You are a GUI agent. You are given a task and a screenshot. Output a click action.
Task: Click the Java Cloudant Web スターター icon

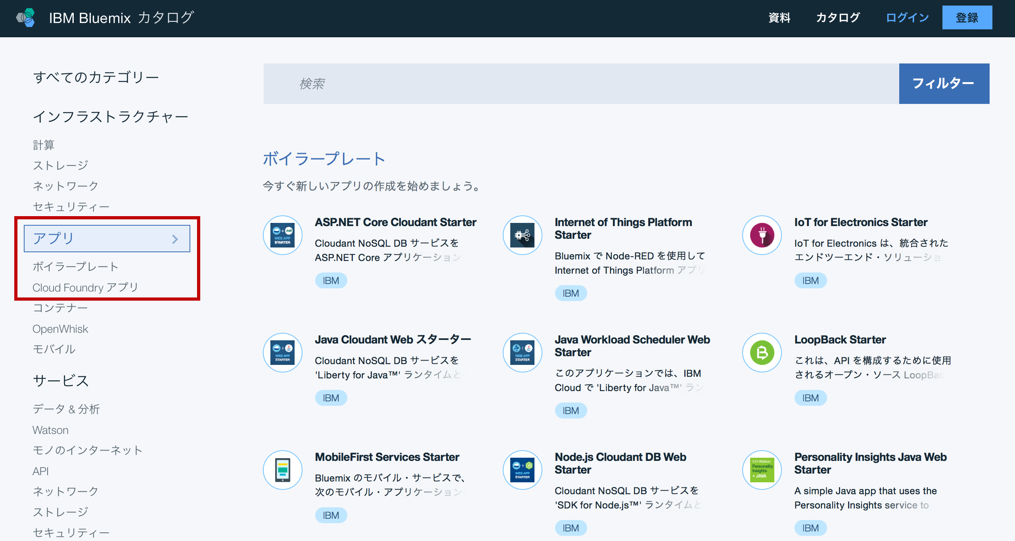pyautogui.click(x=282, y=352)
